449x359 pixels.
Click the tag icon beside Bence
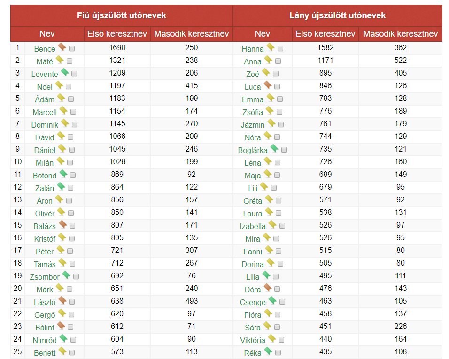62,47
